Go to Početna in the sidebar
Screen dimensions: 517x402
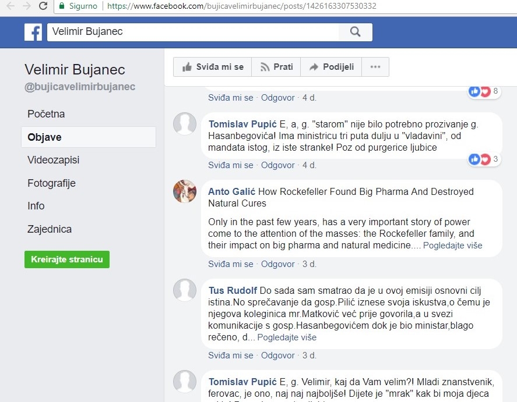click(46, 114)
